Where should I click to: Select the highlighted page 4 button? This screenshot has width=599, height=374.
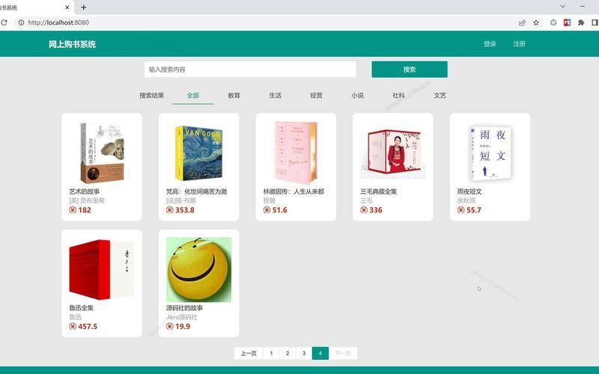pos(320,353)
